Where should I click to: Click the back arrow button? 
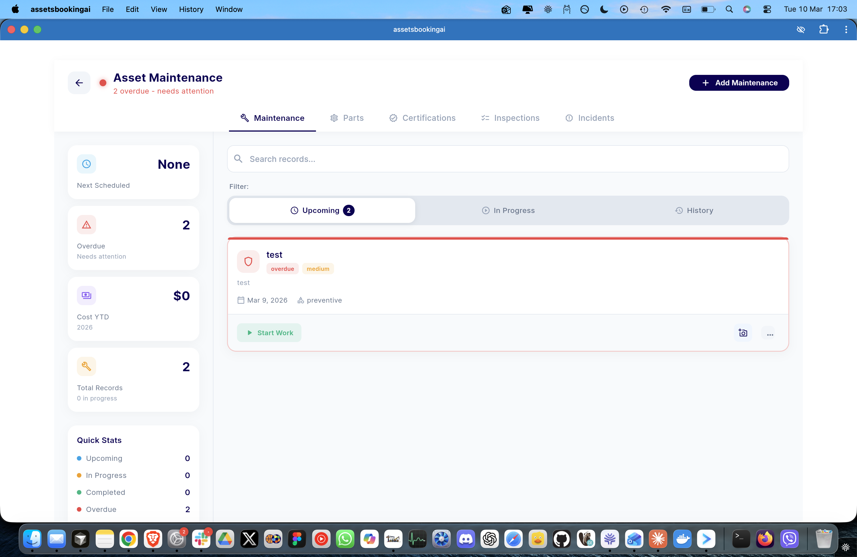point(79,83)
